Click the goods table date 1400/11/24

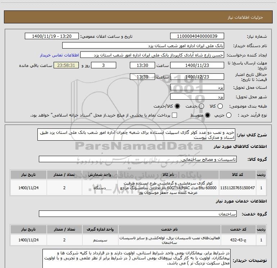(x=28, y=188)
